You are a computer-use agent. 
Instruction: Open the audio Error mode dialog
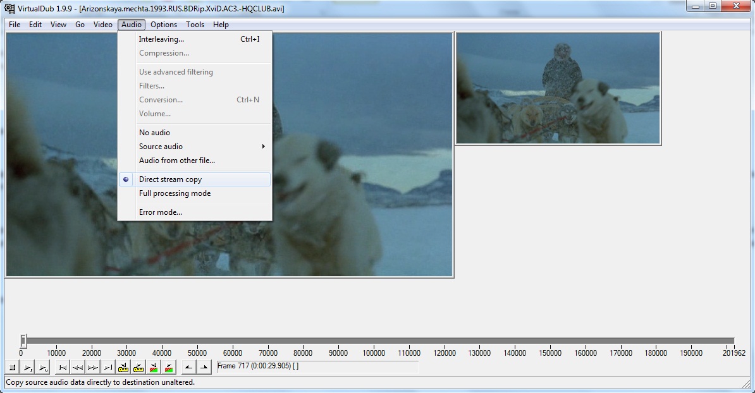click(x=195, y=212)
